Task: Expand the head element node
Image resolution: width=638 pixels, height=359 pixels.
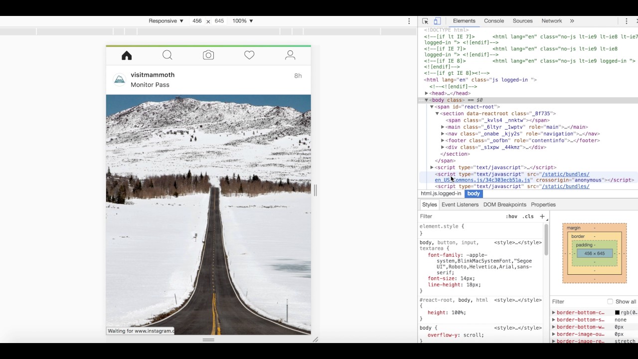Action: click(427, 93)
